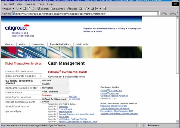Click gsa smartpay sidebar item
This screenshot has width=180, height=128.
coord(13,111)
